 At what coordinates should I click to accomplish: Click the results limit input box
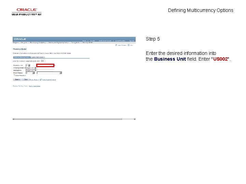pos(43,61)
